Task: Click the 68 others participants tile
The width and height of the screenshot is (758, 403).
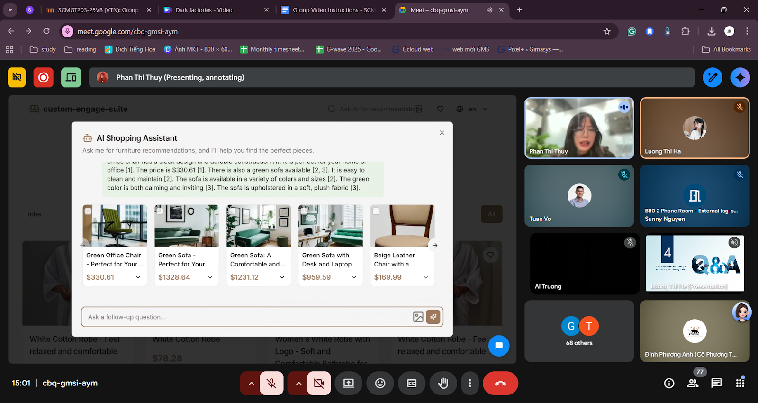Action: [x=579, y=331]
